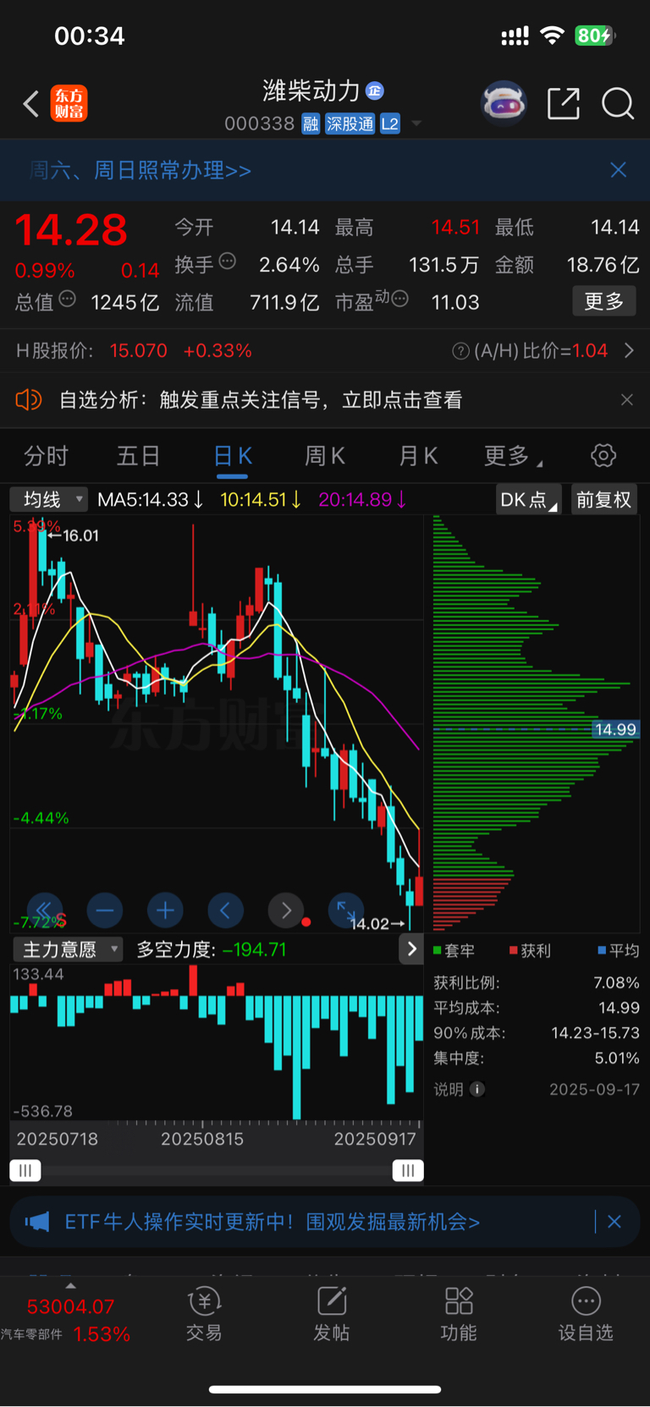Collapse chip panel with arrow button
Screen dimensions: 650x1407
[411, 949]
